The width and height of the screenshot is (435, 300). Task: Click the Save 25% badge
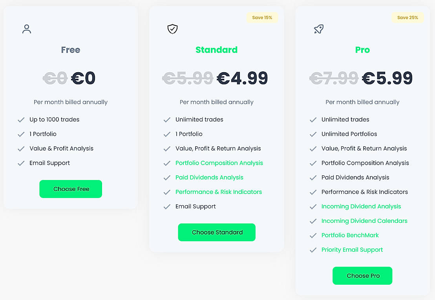(x=408, y=18)
